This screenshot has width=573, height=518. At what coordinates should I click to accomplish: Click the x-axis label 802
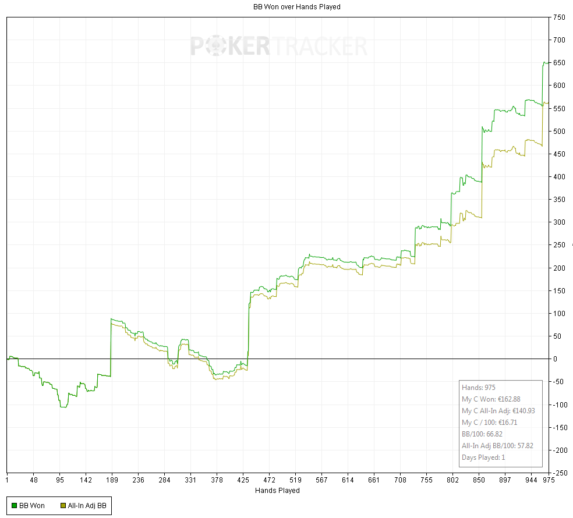click(452, 480)
